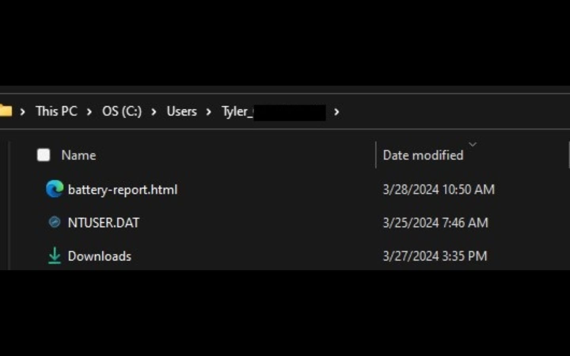Navigate to This PC breadcrumb
Viewport: 570px width, 356px height.
[56, 111]
